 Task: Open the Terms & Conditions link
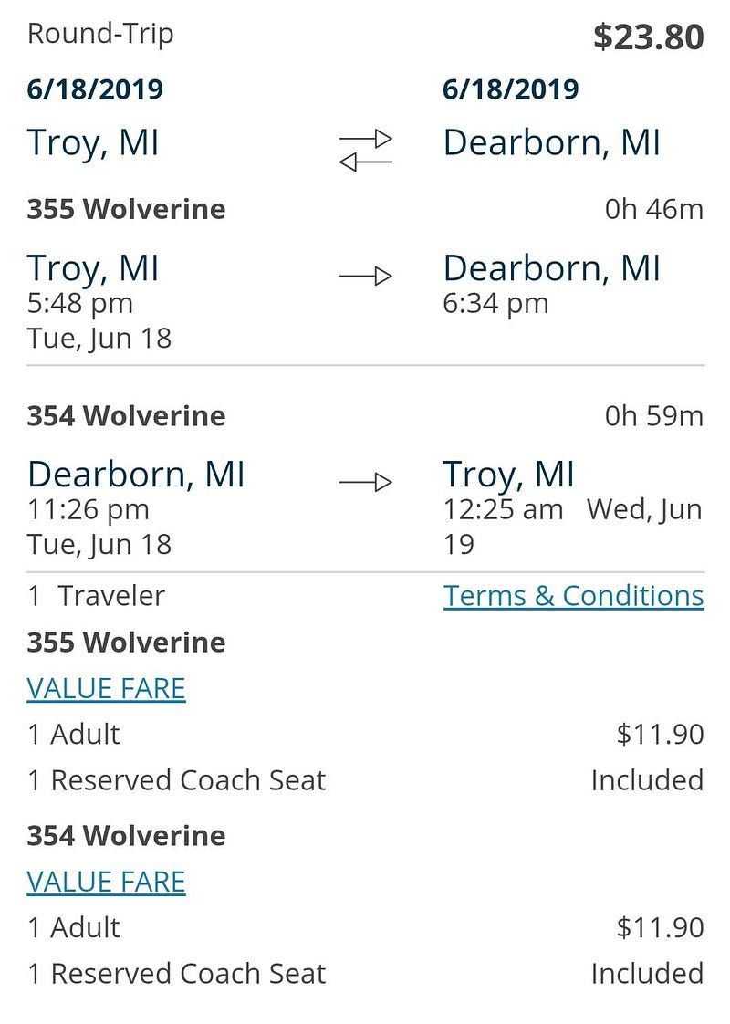coord(573,596)
